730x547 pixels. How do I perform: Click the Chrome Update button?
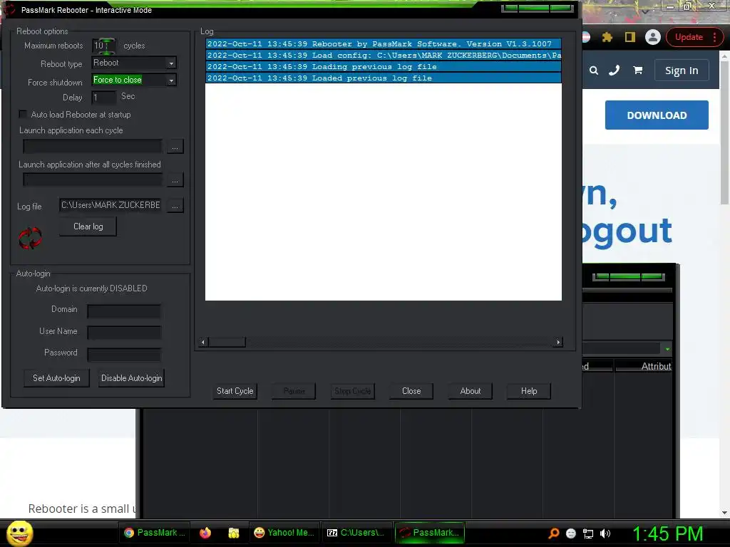(689, 37)
